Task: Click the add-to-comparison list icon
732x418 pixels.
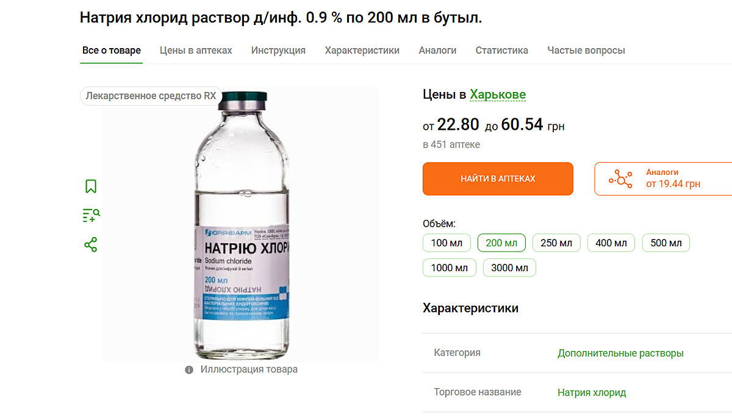Action: tap(91, 215)
